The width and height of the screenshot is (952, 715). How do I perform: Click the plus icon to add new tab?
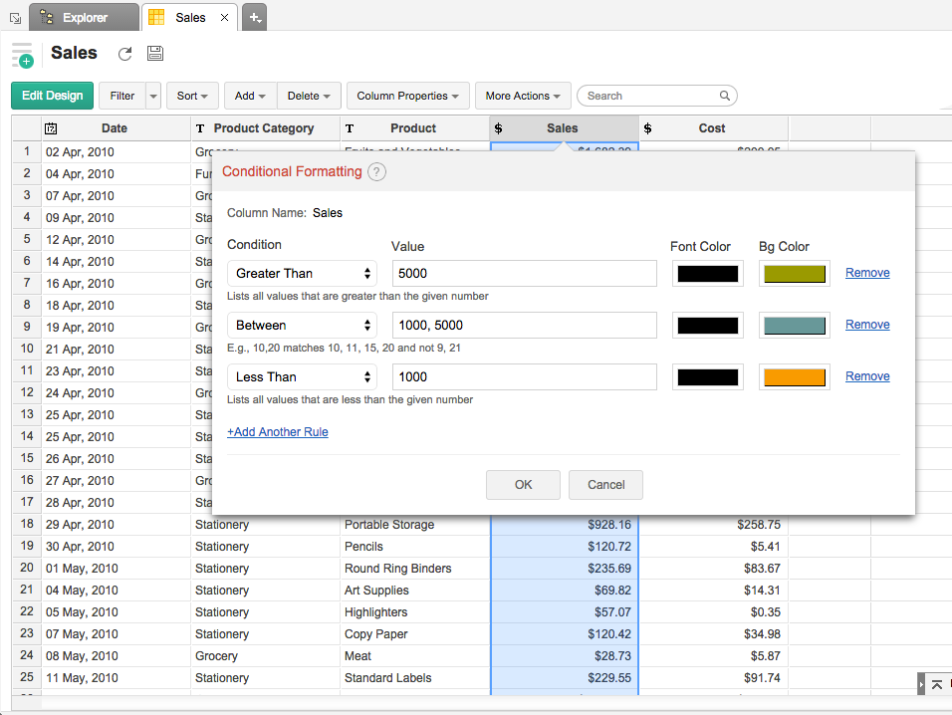255,17
